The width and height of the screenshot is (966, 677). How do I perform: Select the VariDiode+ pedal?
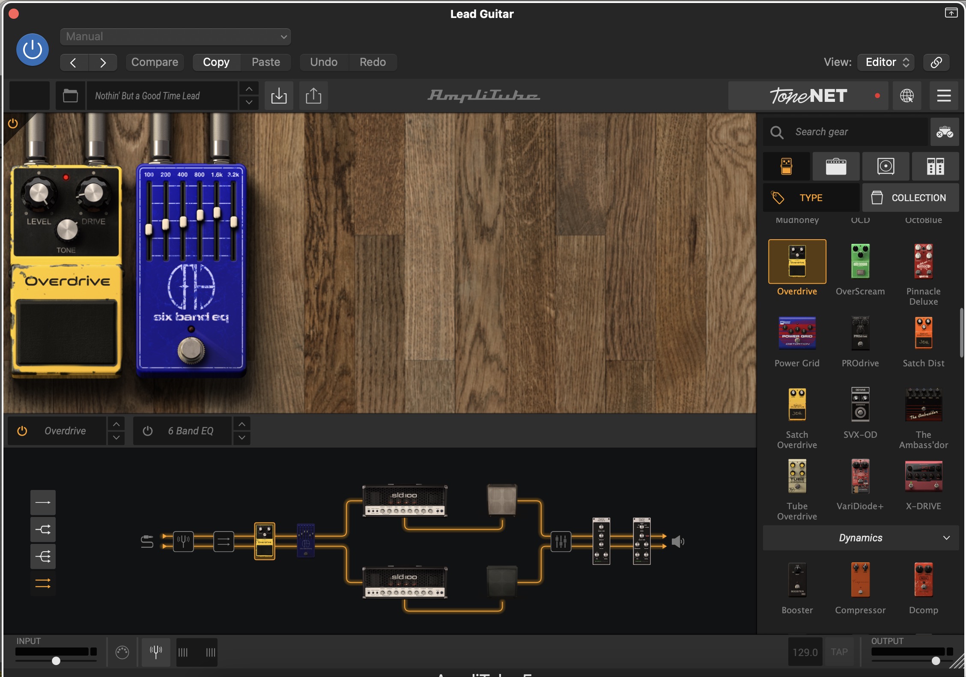(x=860, y=484)
